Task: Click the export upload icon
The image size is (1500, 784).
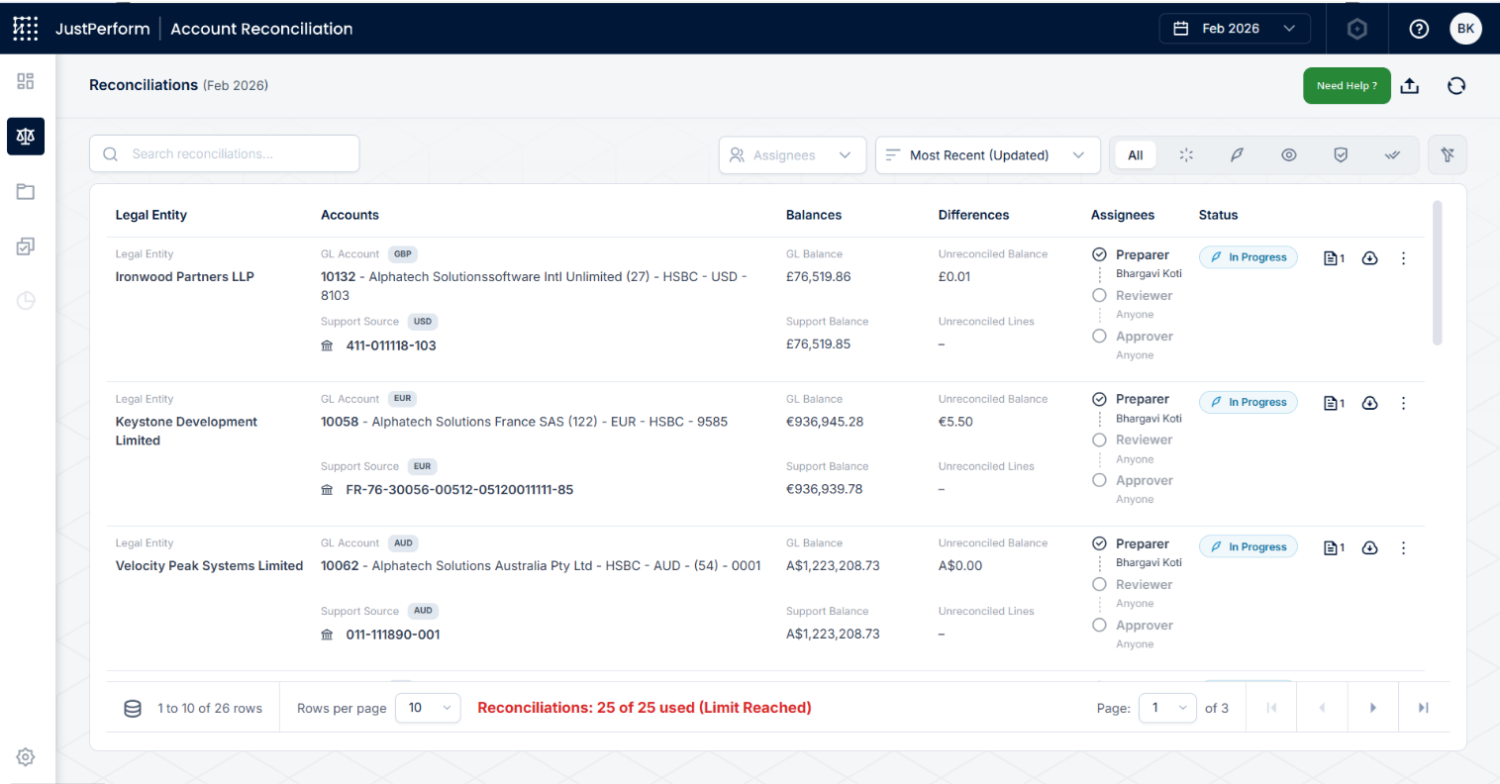Action: (x=1410, y=86)
